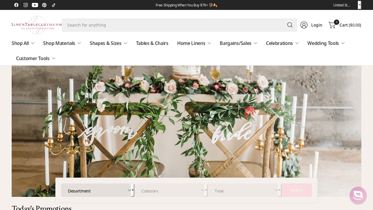Expand the Wedding Tools menu
The width and height of the screenshot is (373, 210).
pos(325,43)
